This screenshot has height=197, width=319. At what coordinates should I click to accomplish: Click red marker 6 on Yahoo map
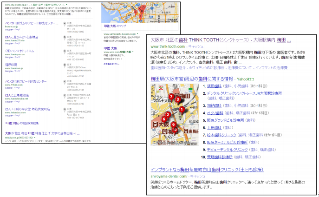point(164,120)
